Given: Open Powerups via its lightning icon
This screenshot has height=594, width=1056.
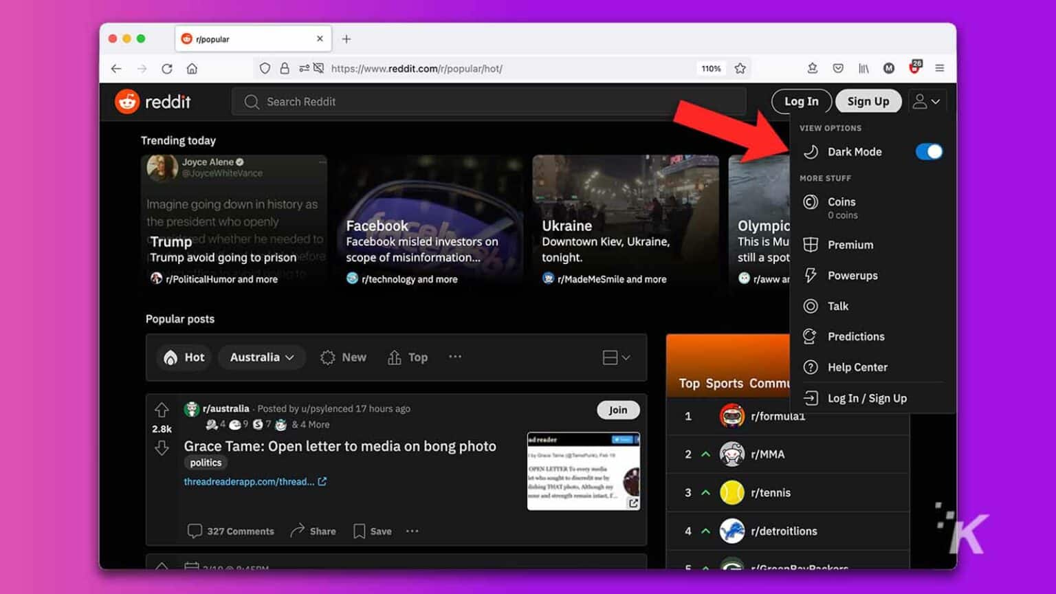Looking at the screenshot, I should 811,275.
